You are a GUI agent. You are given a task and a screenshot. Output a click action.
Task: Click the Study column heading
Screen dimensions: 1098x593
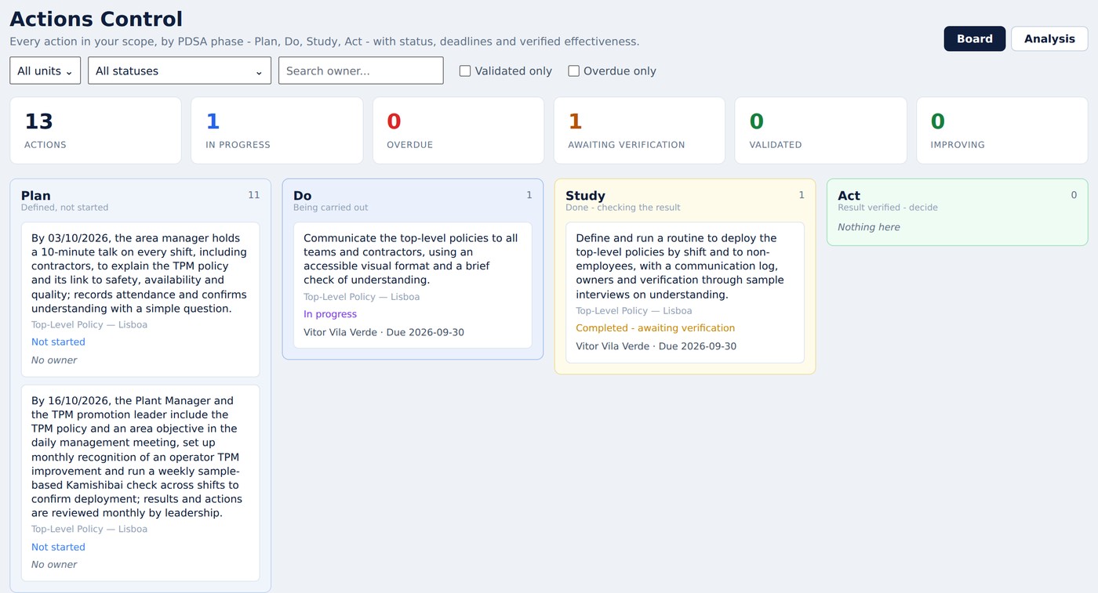tap(585, 196)
